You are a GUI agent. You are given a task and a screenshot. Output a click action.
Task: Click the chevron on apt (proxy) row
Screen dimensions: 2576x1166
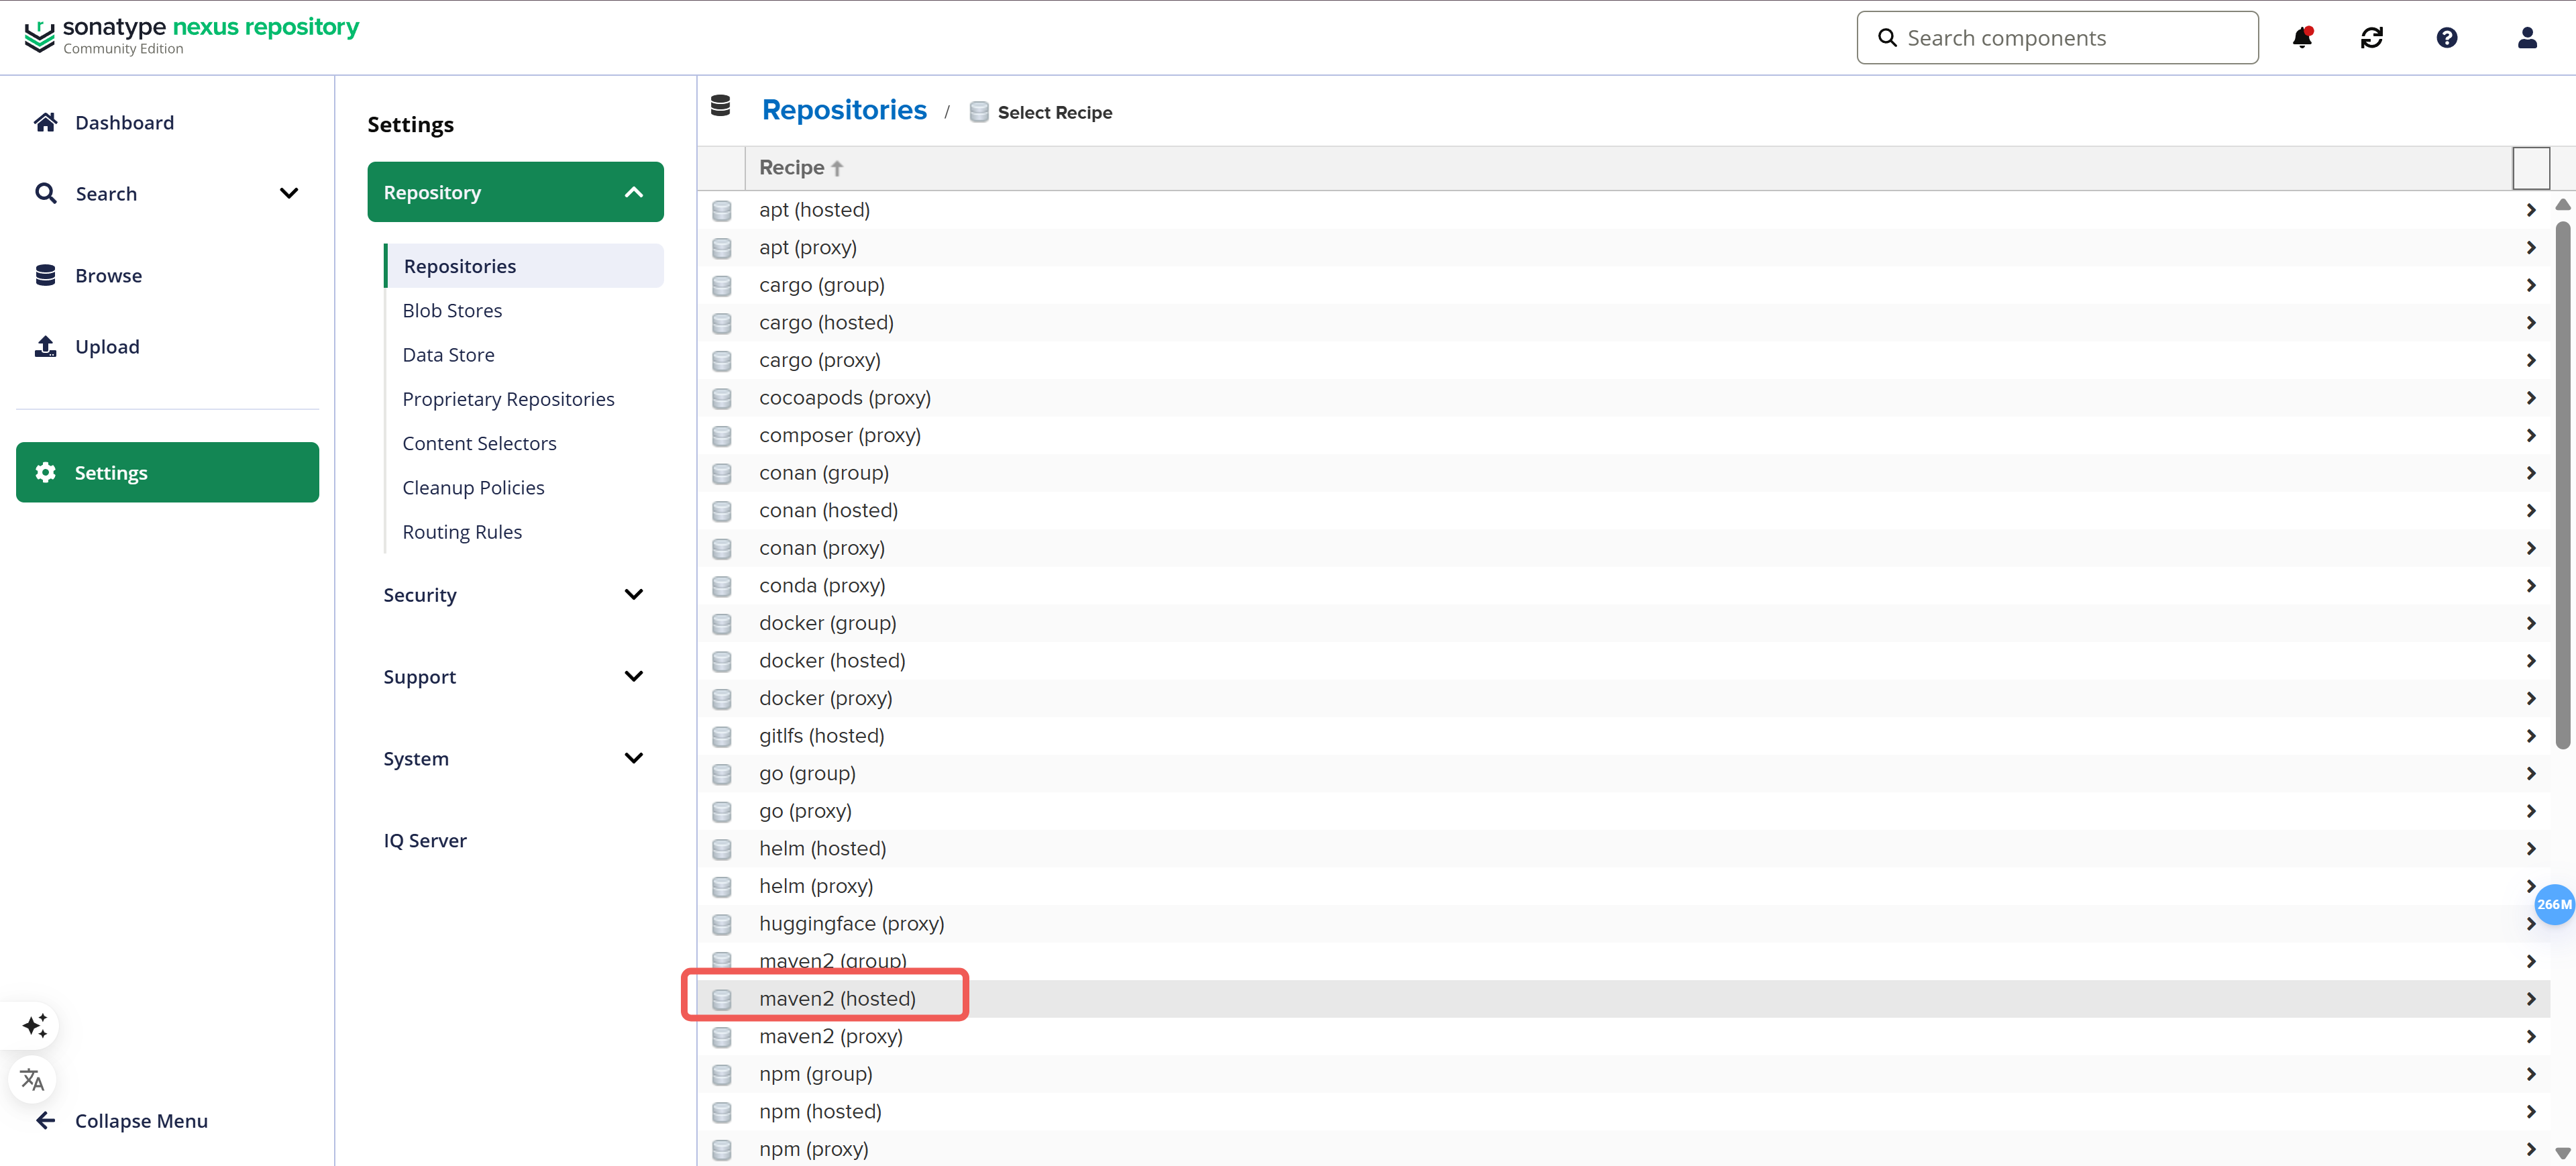(x=2531, y=247)
